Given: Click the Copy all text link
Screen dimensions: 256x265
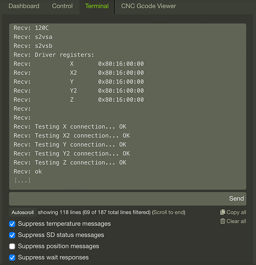Looking at the screenshot, I should 236,212.
